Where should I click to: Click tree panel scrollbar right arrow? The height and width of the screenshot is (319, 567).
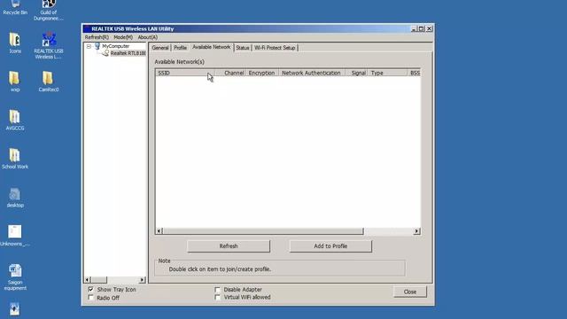142,280
